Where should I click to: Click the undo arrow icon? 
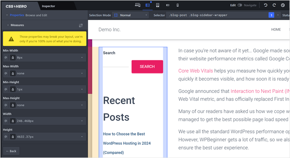pyautogui.click(x=266, y=5)
